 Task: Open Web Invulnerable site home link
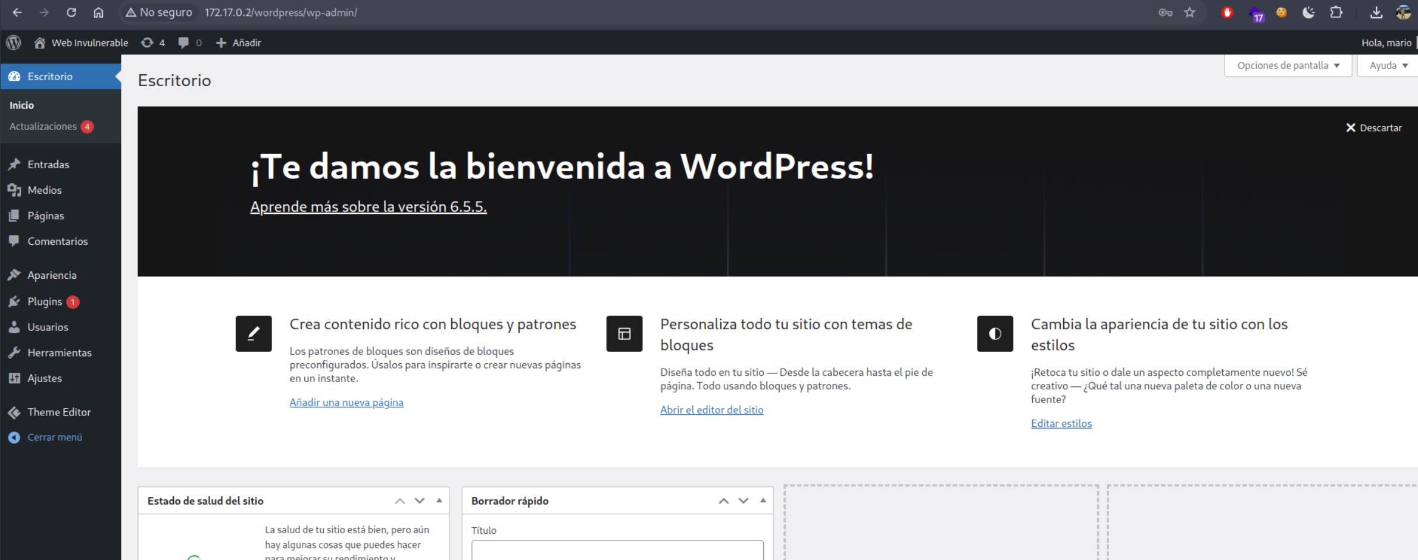pos(81,43)
